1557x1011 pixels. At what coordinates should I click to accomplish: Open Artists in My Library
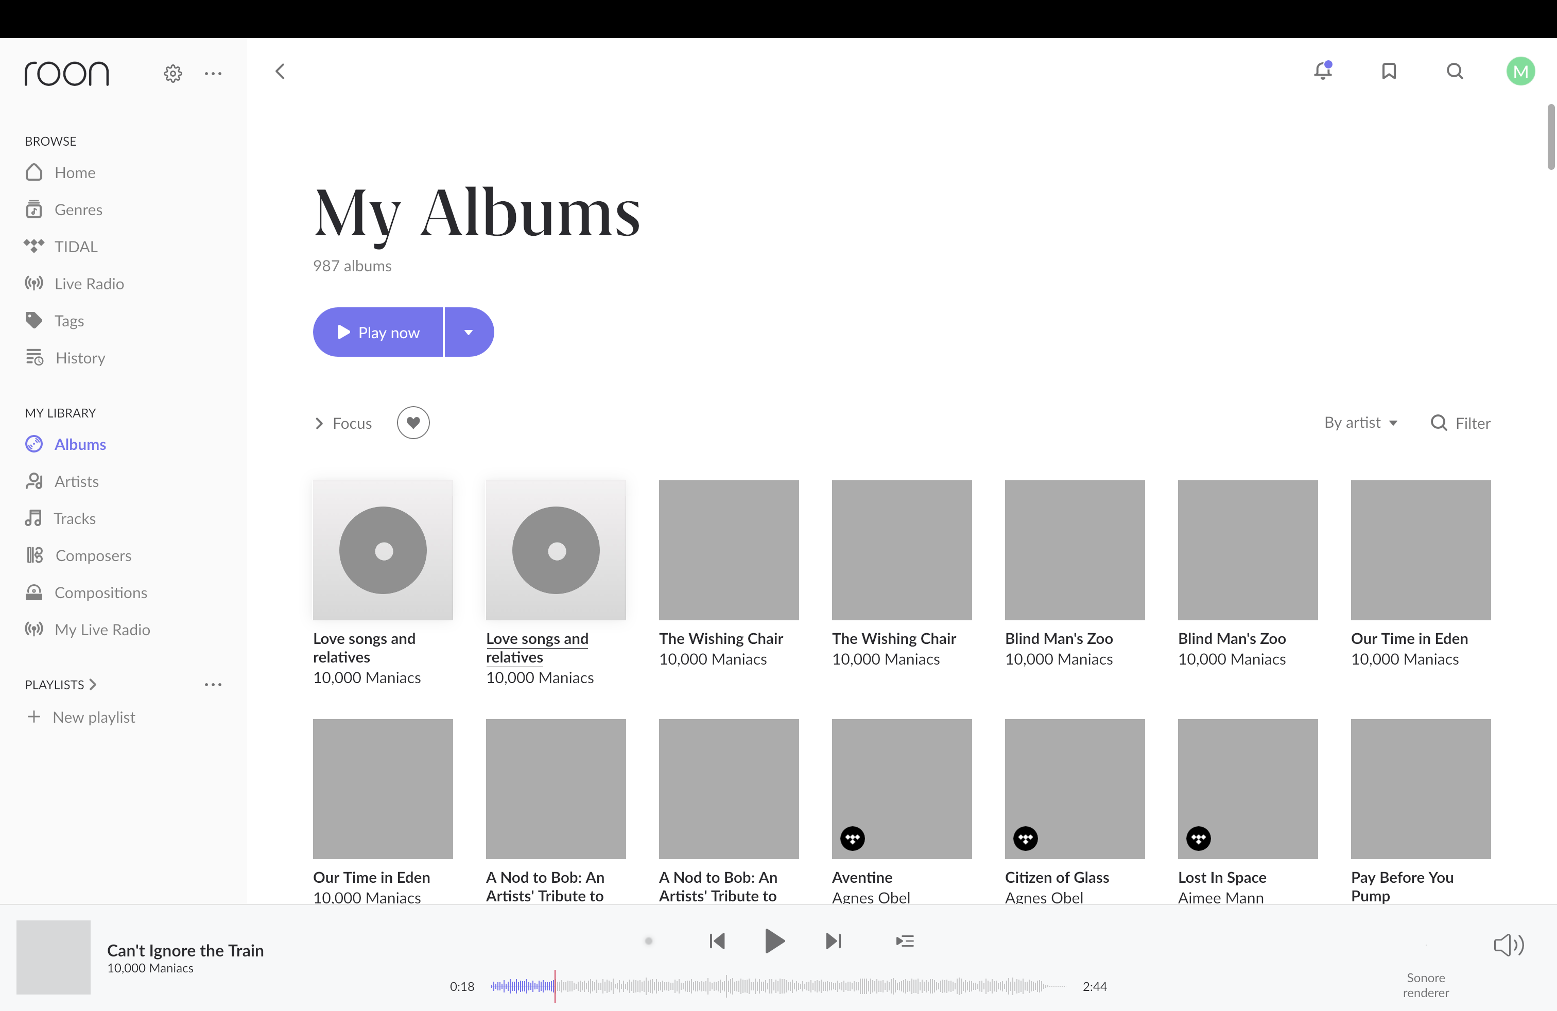click(61, 481)
